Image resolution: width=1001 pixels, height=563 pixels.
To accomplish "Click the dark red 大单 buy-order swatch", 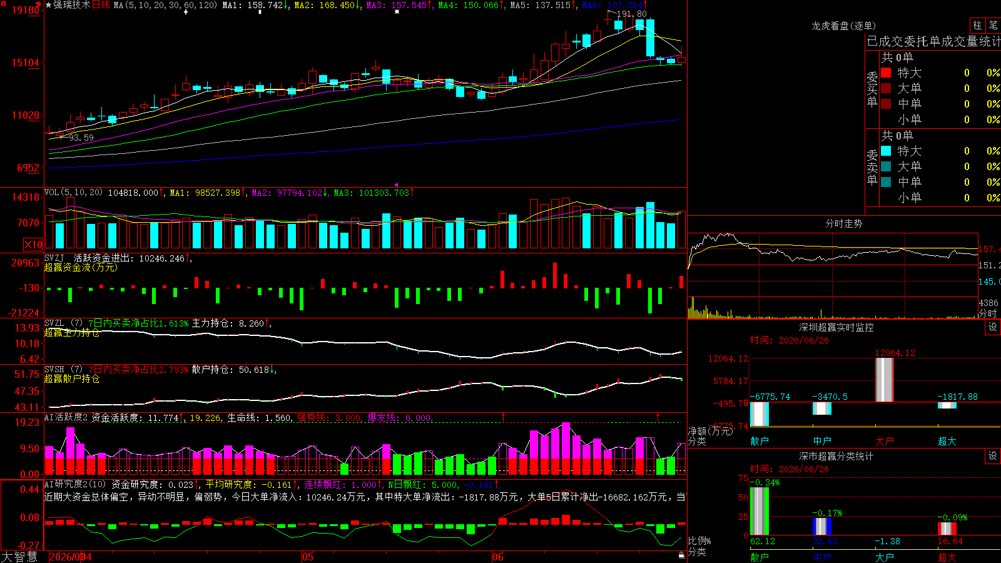I will point(886,88).
